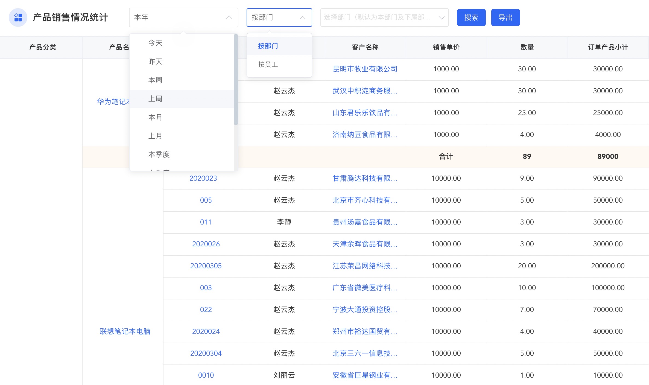649x385 pixels.
Task: Choose 本周 in the time dropdown
Action: [x=155, y=80]
